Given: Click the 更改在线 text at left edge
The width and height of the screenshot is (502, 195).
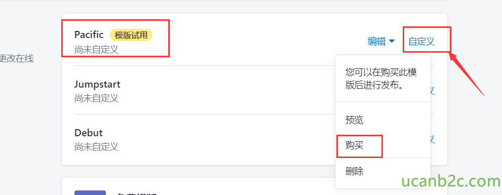Looking at the screenshot, I should click(17, 59).
